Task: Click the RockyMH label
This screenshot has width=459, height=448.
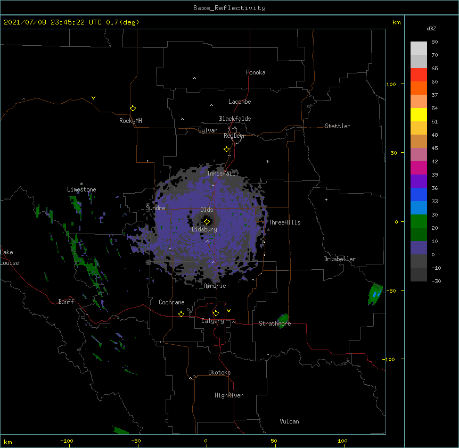Action: [130, 121]
